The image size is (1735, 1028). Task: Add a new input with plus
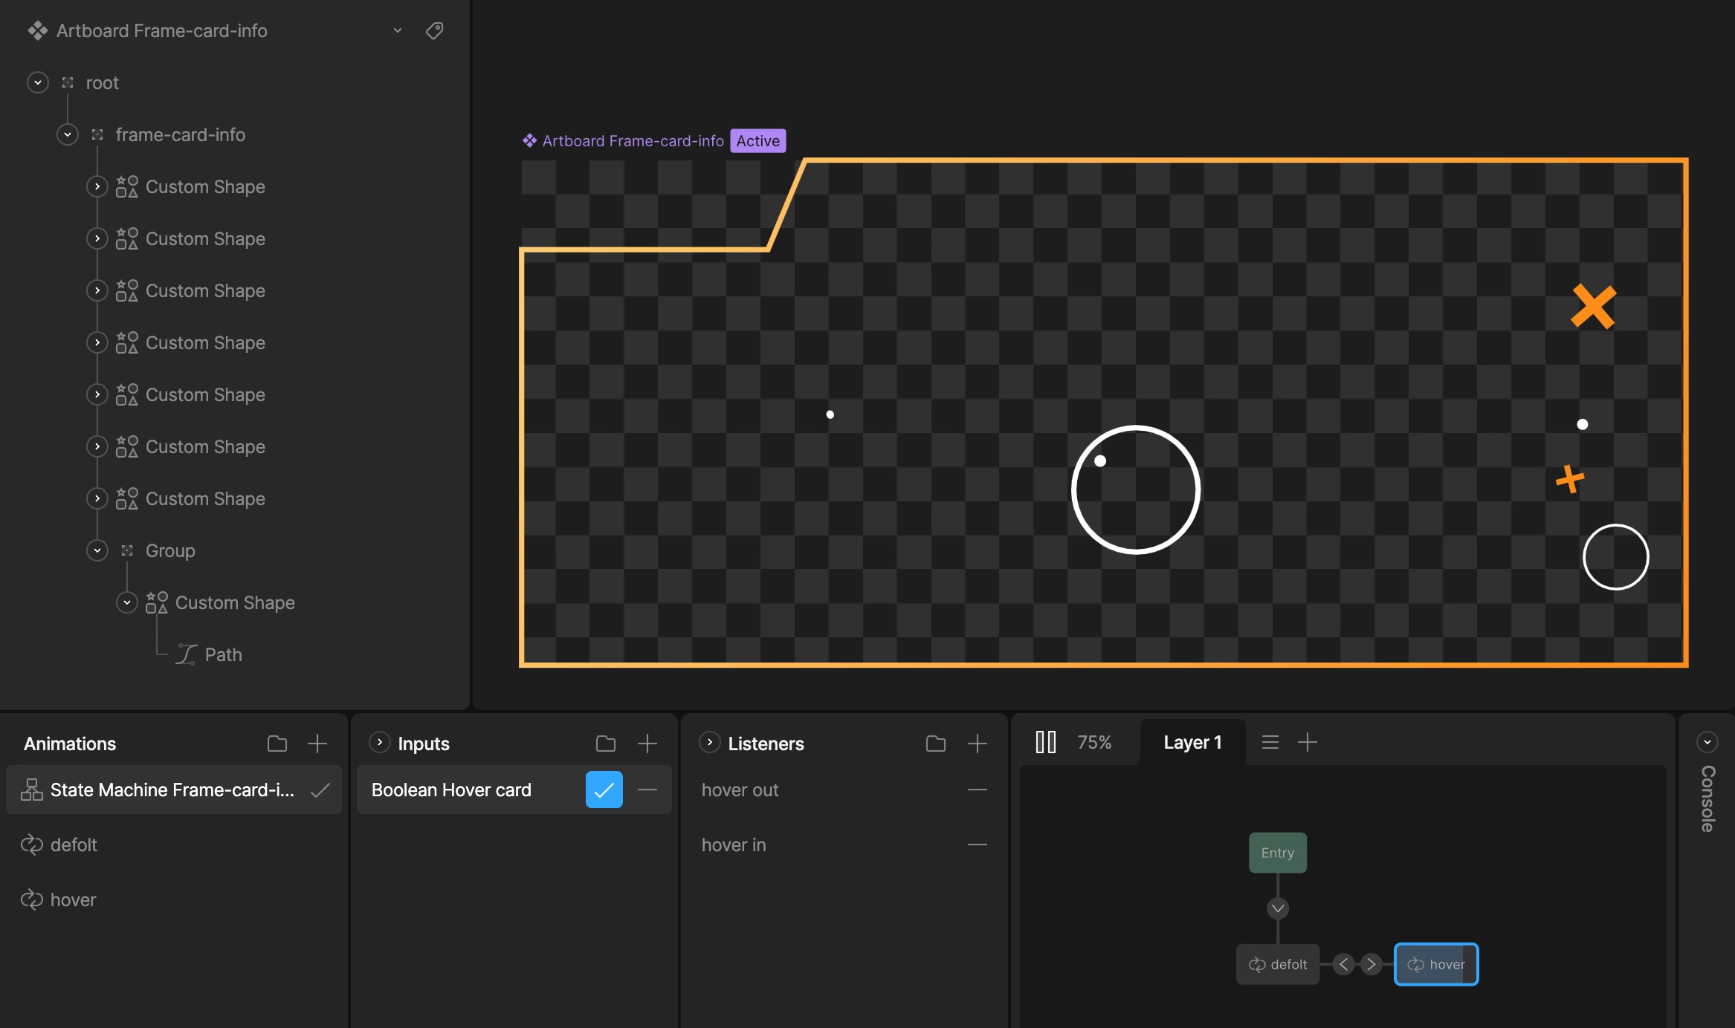647,744
